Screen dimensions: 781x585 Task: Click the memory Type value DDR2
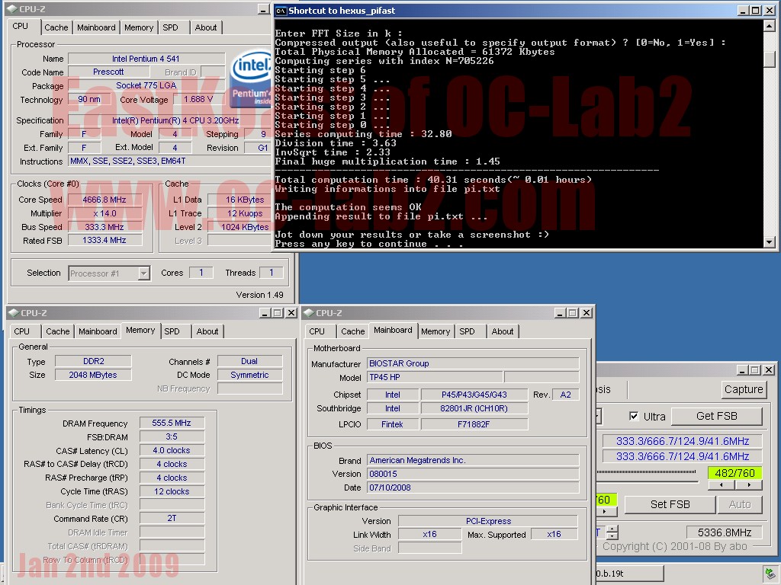point(93,361)
